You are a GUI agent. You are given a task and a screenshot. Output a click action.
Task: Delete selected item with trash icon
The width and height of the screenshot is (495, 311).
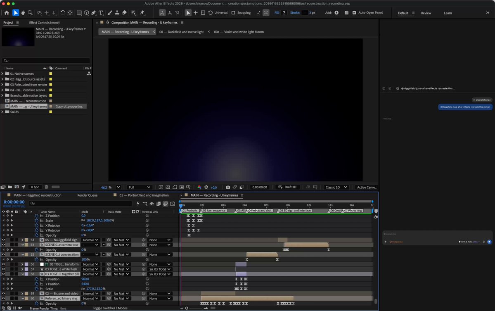click(x=46, y=187)
